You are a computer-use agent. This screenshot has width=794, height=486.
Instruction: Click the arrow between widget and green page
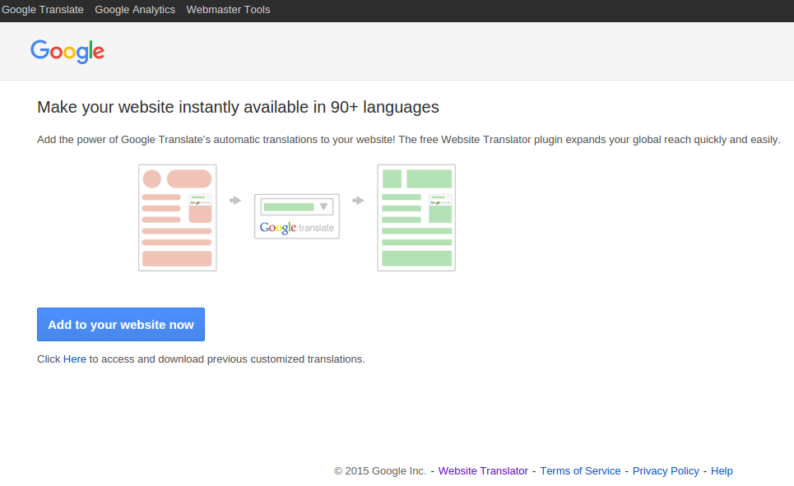358,201
